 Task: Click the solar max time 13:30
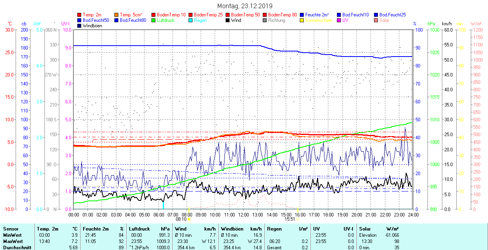(x=367, y=241)
